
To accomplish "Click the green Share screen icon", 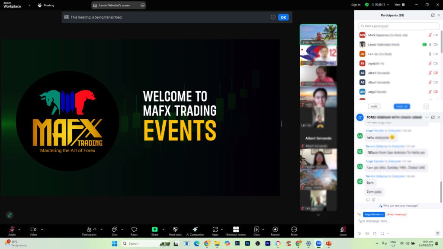I will click(x=154, y=230).
